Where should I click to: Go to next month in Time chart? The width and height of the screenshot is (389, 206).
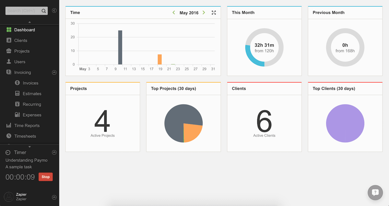(x=204, y=13)
